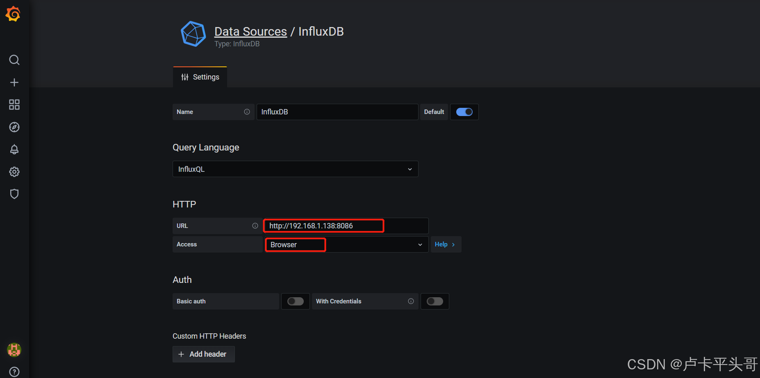Open the Dashboards grid icon
The height and width of the screenshot is (378, 760).
(14, 105)
